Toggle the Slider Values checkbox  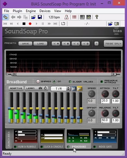(70, 82)
